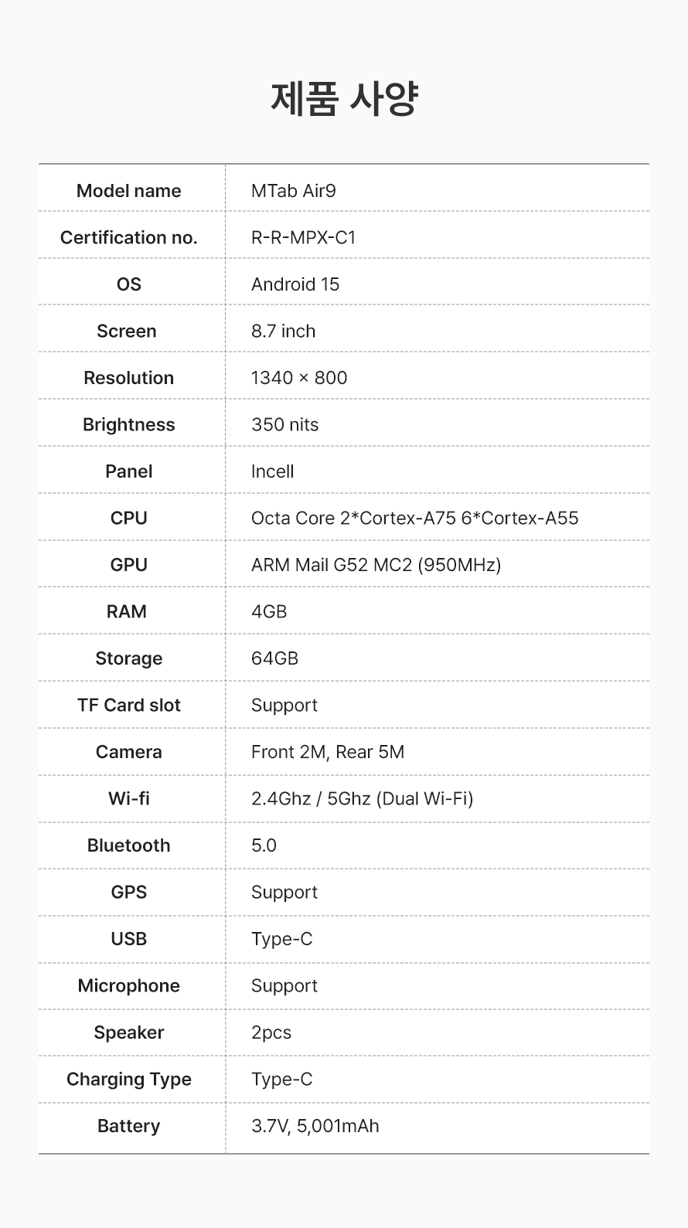Select the TF Card slot label
Screen dimensions: 688x1228
(129, 705)
